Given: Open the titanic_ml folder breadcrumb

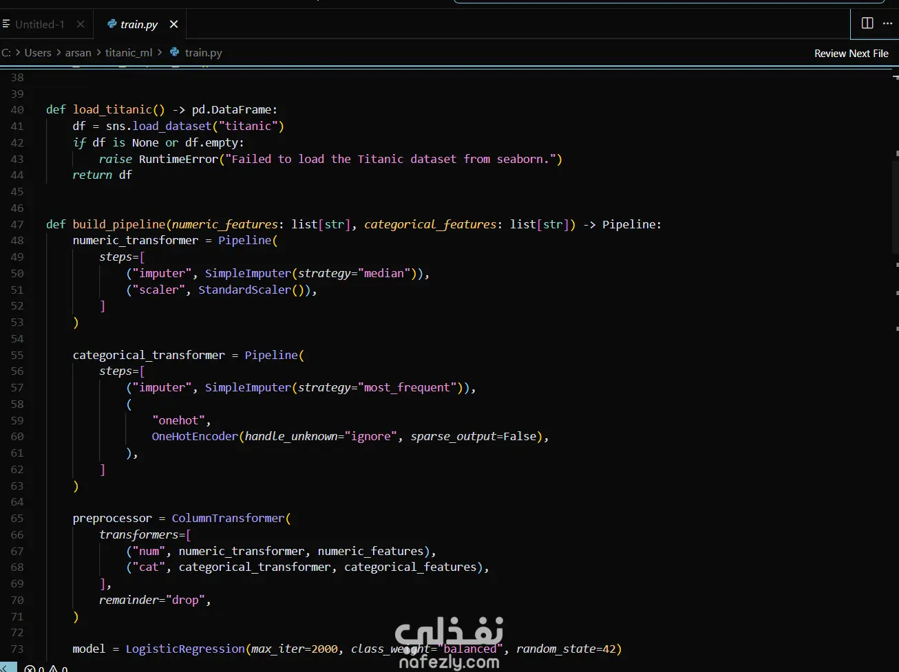Looking at the screenshot, I should coord(129,52).
